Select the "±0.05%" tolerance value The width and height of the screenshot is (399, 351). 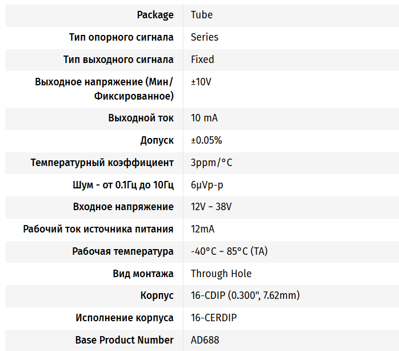(206, 140)
